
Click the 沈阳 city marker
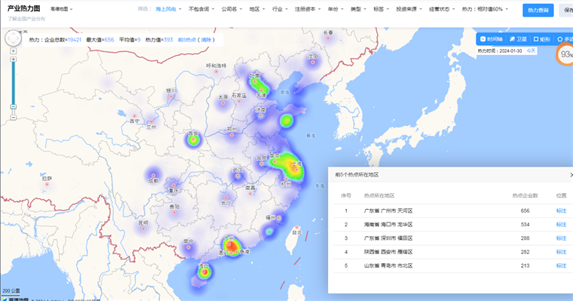(313, 63)
